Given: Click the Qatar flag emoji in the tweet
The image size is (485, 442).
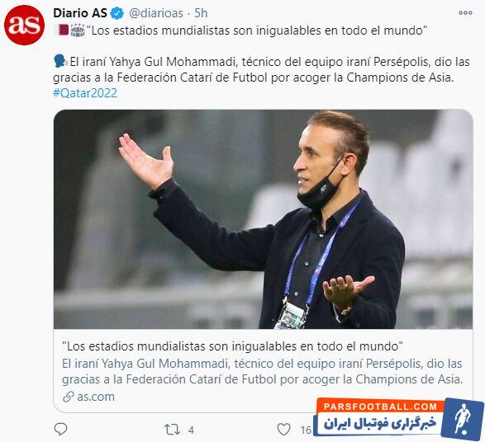Looking at the screenshot, I should click(x=61, y=30).
